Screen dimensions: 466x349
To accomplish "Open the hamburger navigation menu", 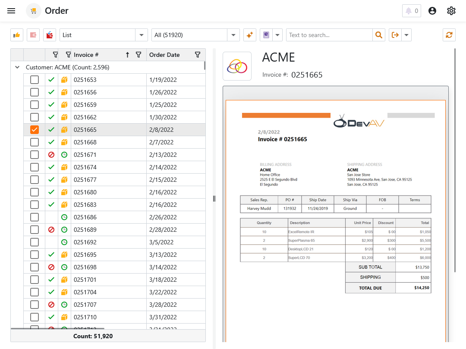I will point(12,11).
